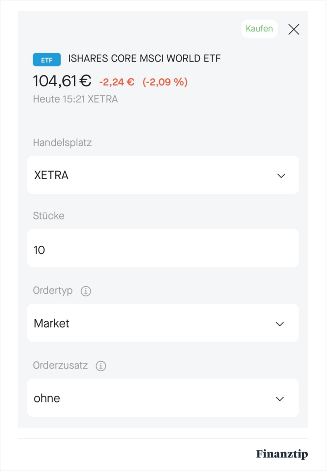Click the chevron arrow in ohne field
This screenshot has height=471, width=326.
tap(280, 399)
